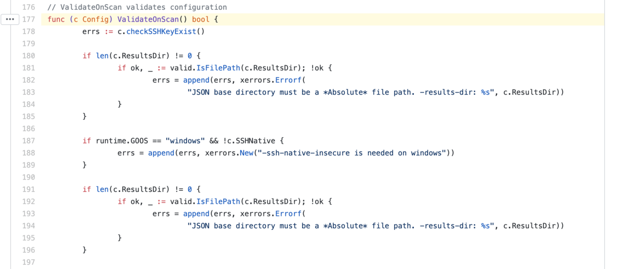Select line number 188
This screenshot has height=269, width=617.
29,153
